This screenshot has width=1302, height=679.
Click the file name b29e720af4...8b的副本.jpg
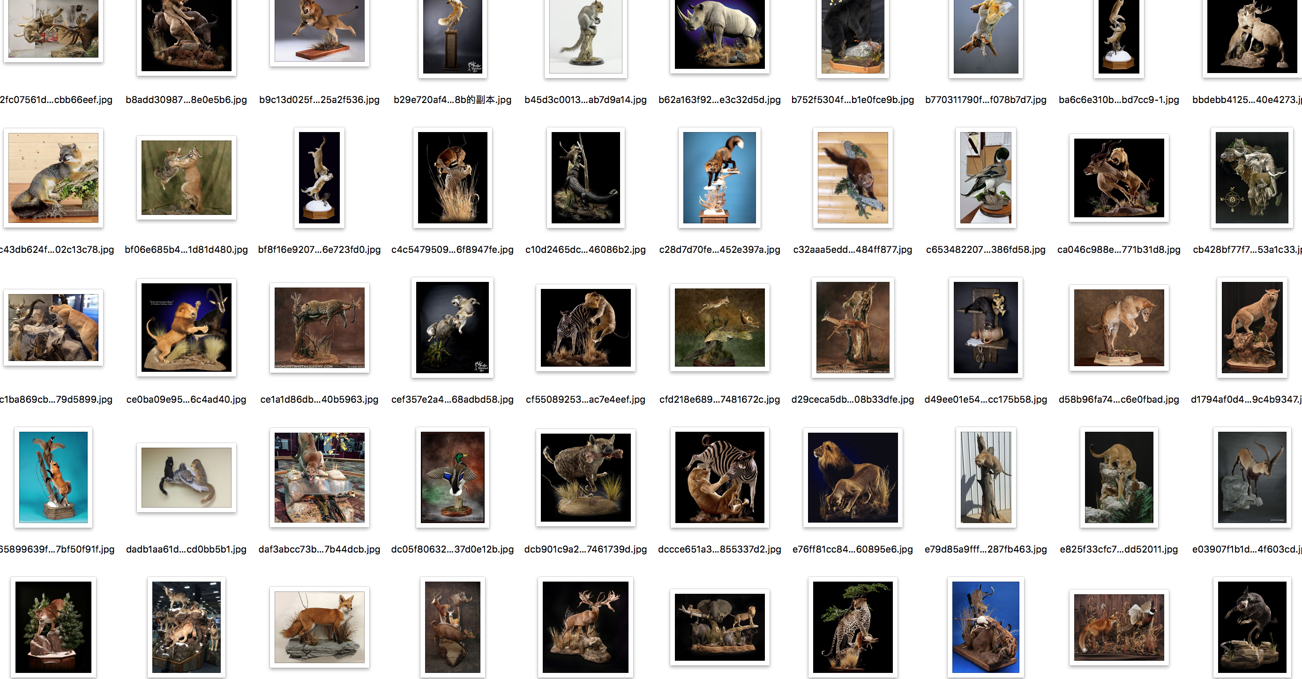pyautogui.click(x=452, y=100)
